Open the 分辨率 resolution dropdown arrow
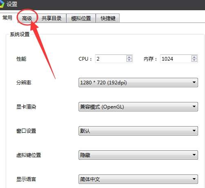The height and width of the screenshot is (188, 205). (x=194, y=82)
